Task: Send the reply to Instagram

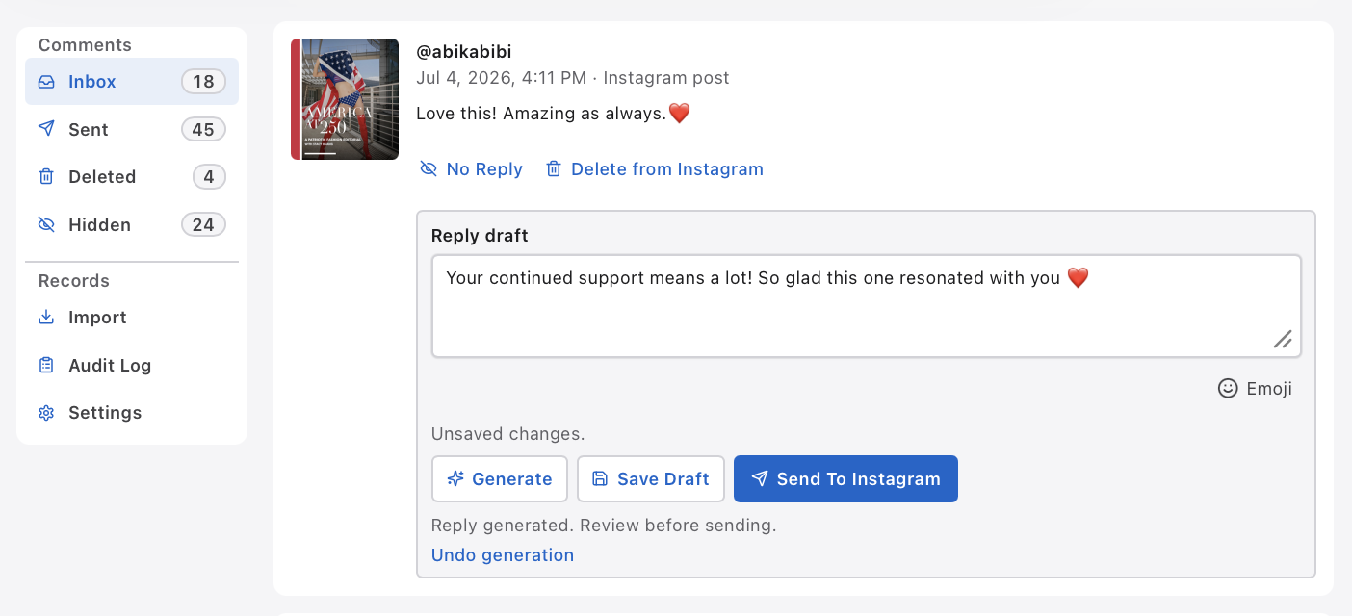Action: pyautogui.click(x=845, y=479)
